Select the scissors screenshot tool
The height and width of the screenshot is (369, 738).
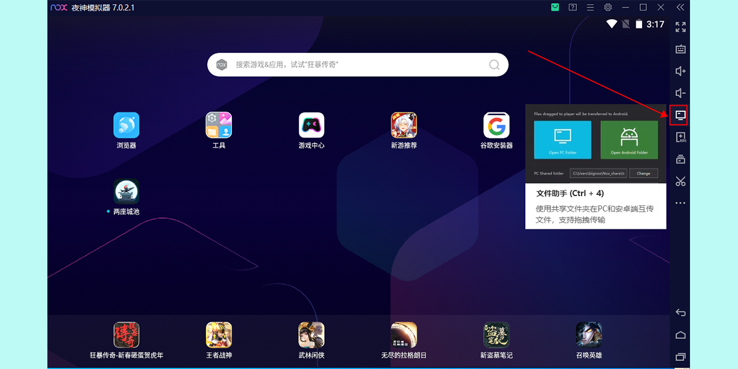point(680,181)
